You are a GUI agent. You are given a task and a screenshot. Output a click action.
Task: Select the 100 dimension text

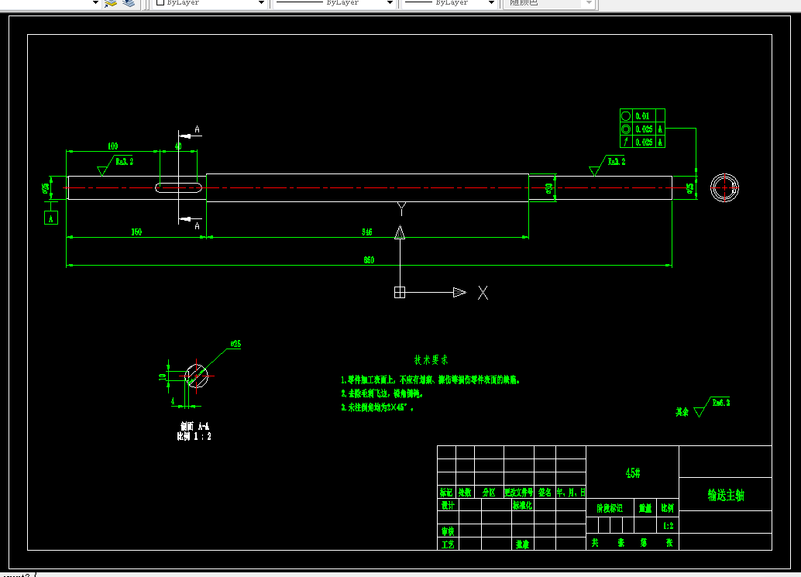(113, 146)
